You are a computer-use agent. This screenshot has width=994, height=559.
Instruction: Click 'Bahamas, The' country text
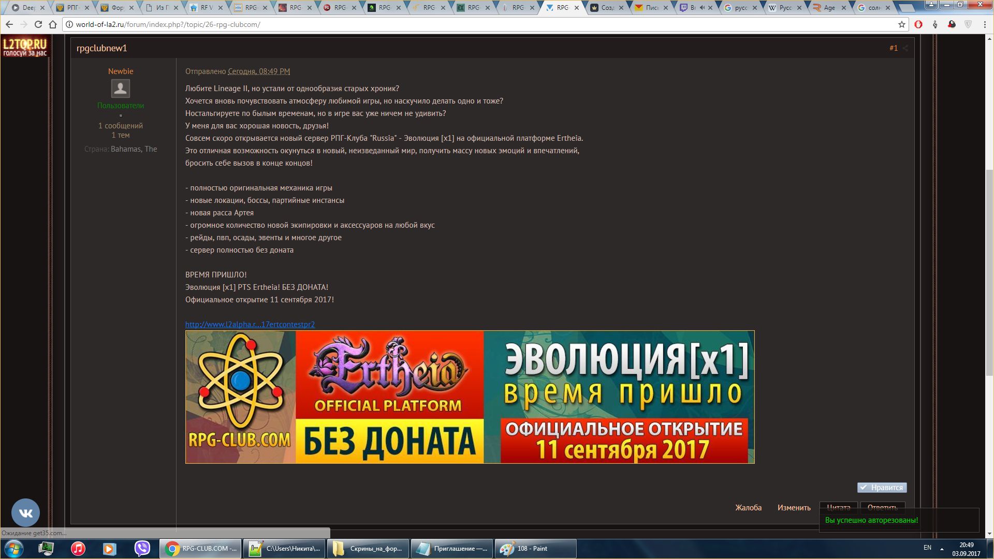(134, 149)
